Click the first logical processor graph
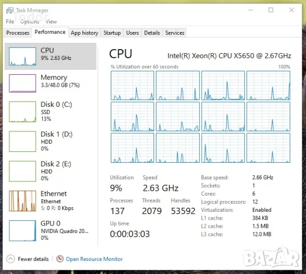306x274 pixels. pyautogui.click(x=132, y=86)
